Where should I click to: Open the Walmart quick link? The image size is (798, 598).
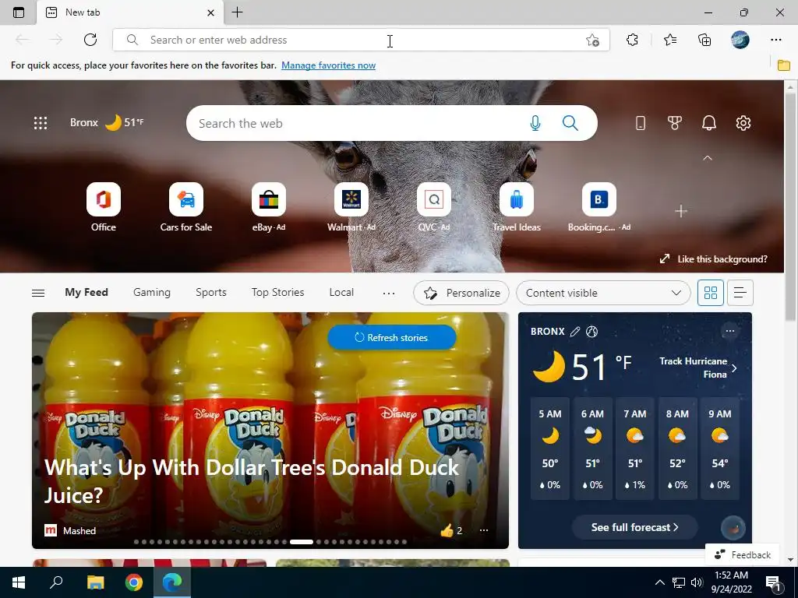(351, 207)
